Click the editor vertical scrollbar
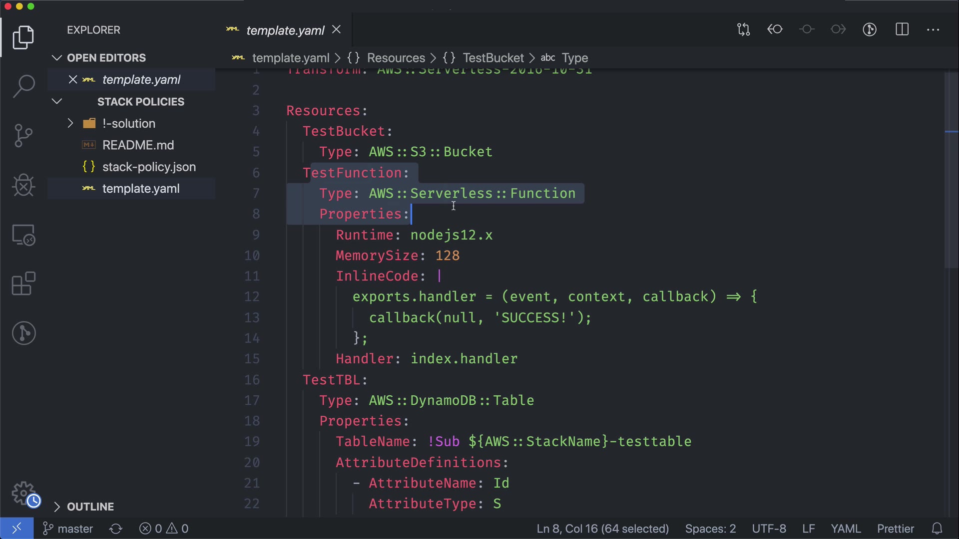Screen dimensions: 959x539 tap(951, 170)
